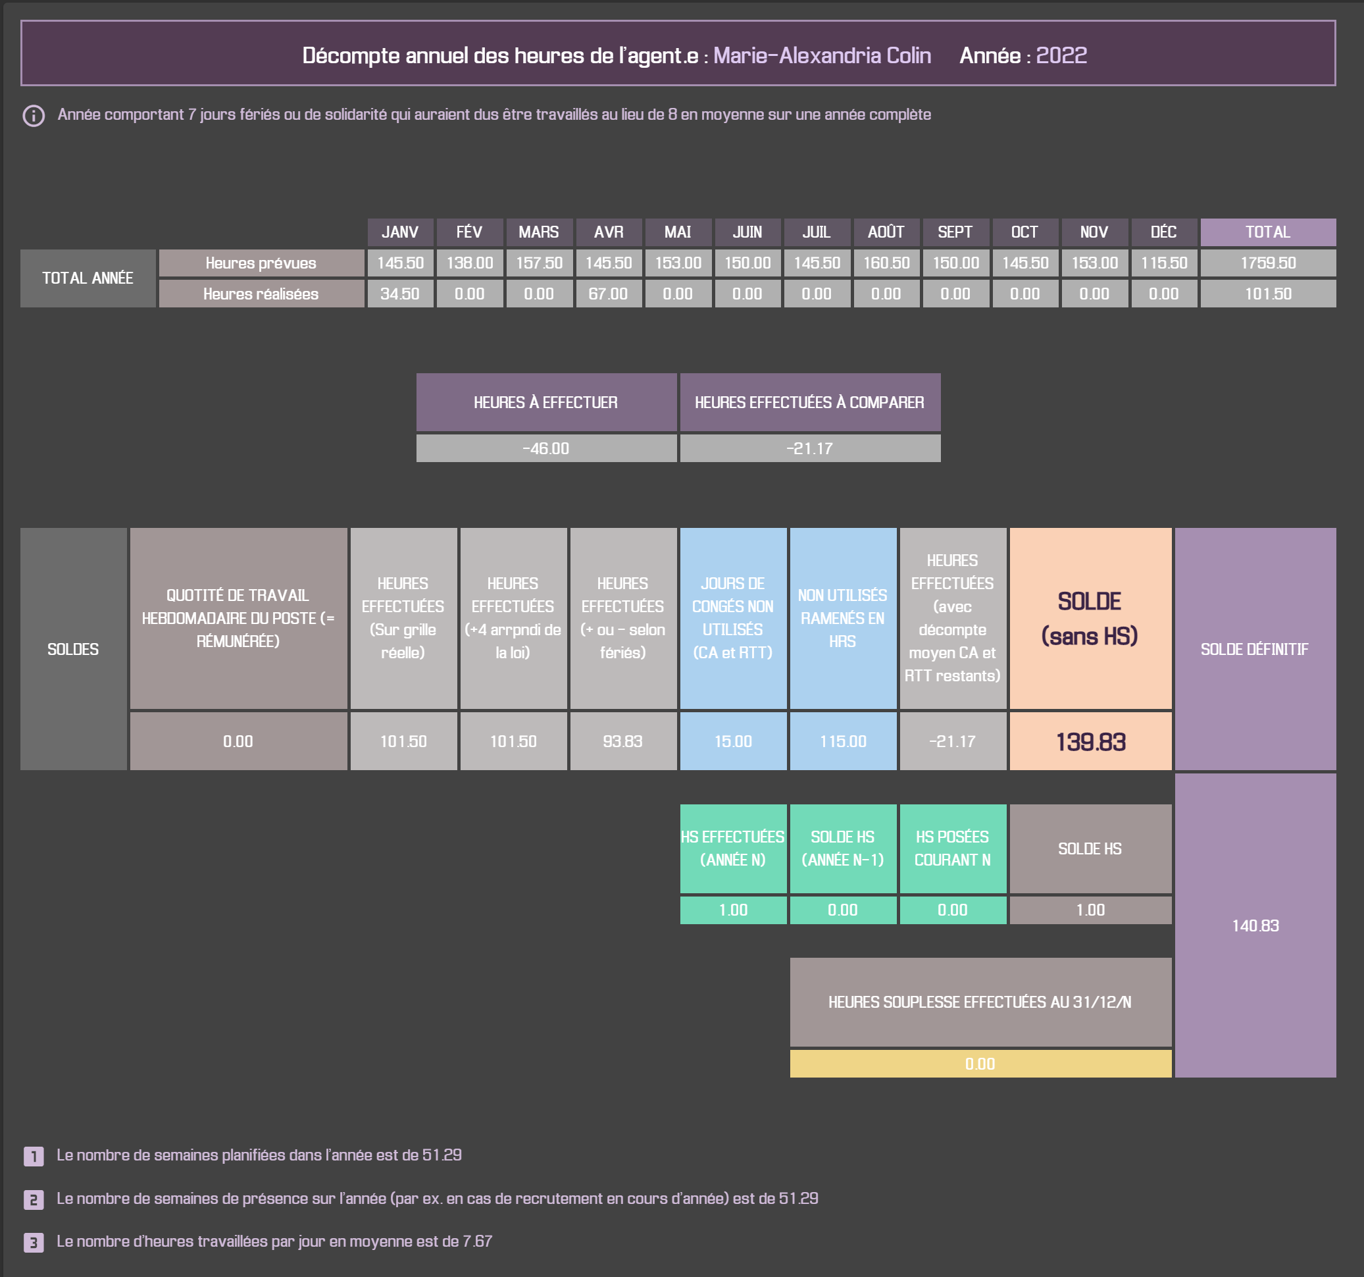Select the yellow souplesse value 0.00

tap(980, 1064)
